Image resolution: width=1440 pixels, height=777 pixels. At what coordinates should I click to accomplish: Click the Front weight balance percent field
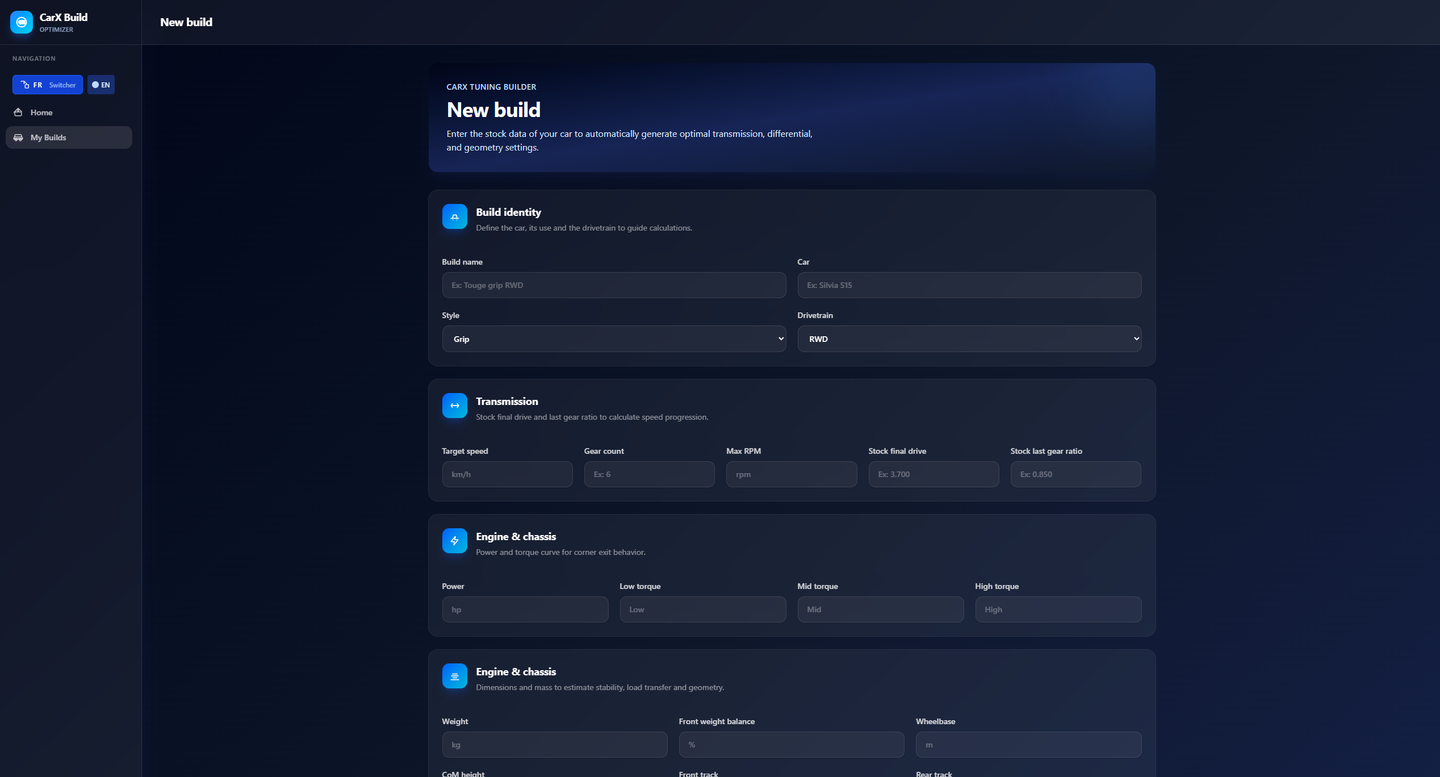coord(792,745)
